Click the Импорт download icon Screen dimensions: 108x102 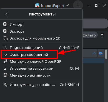pyautogui.click(x=5, y=24)
